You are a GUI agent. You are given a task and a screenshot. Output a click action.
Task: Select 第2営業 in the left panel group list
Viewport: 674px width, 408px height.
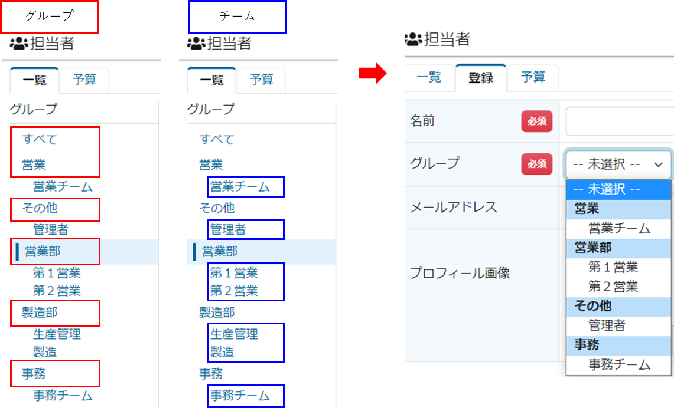[x=57, y=291]
